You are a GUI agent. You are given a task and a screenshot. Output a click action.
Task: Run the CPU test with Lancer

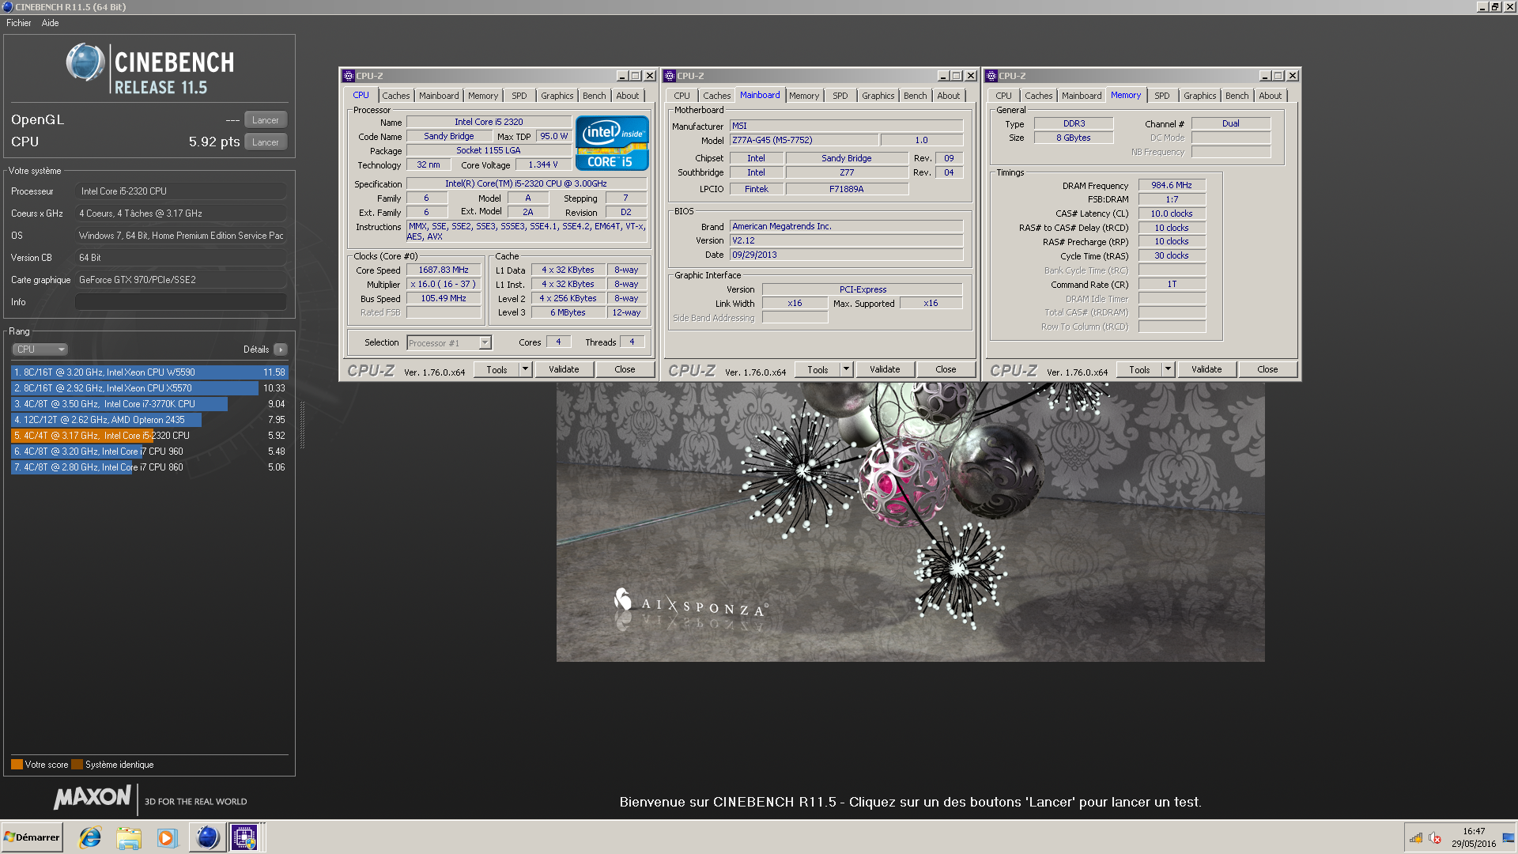266,142
